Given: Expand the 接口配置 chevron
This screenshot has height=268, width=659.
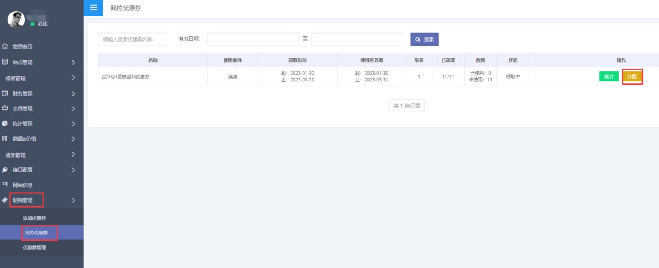Looking at the screenshot, I should [x=74, y=170].
